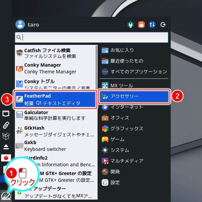
Task: Click the network panel icon
Action: coord(6,114)
